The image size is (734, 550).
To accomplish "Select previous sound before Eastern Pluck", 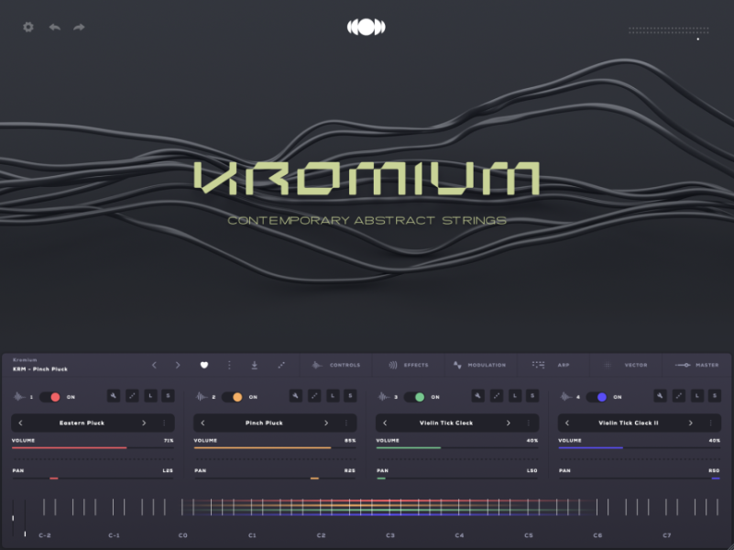I will coord(20,423).
